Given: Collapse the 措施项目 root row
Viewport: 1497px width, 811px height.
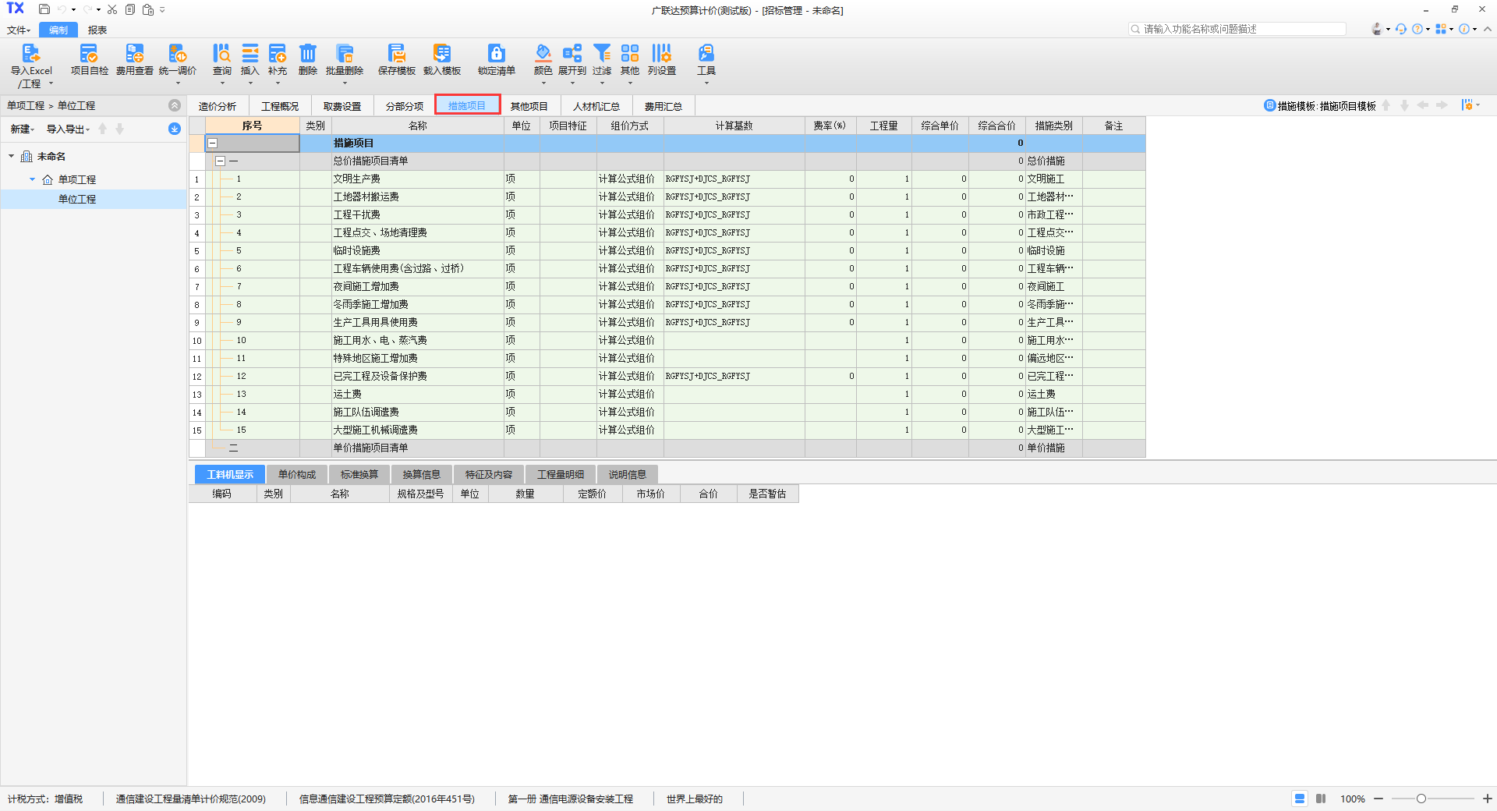Looking at the screenshot, I should click(212, 143).
